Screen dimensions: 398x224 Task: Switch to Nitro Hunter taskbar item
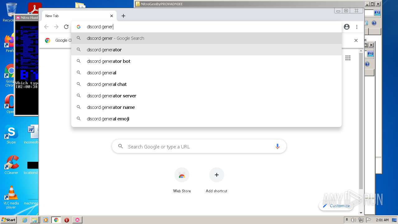click(77, 220)
